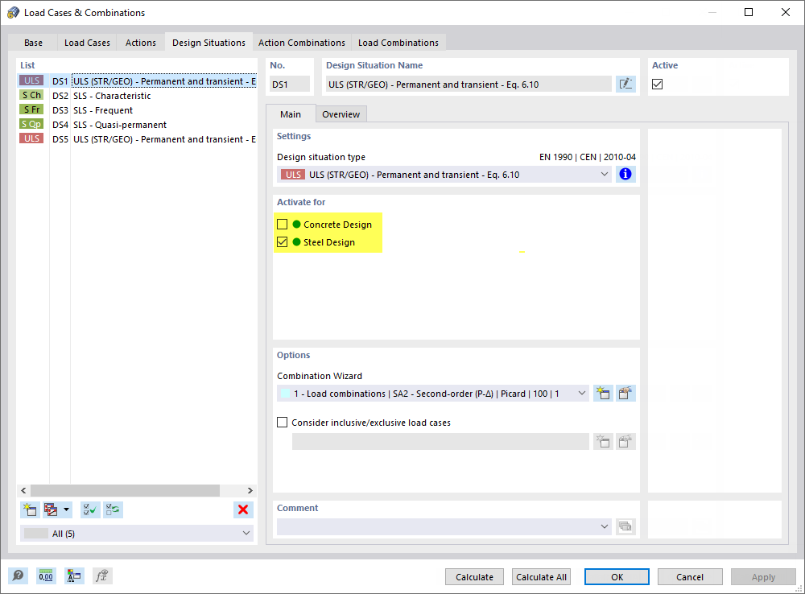The image size is (805, 594).
Task: Enable the Concrete Design checkbox
Action: tap(282, 225)
